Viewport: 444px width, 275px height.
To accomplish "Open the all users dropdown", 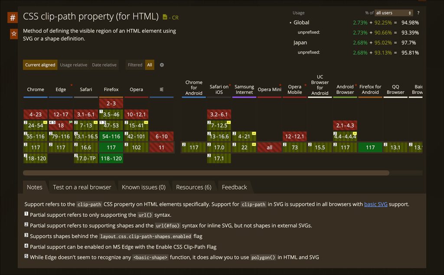I will pyautogui.click(x=394, y=13).
